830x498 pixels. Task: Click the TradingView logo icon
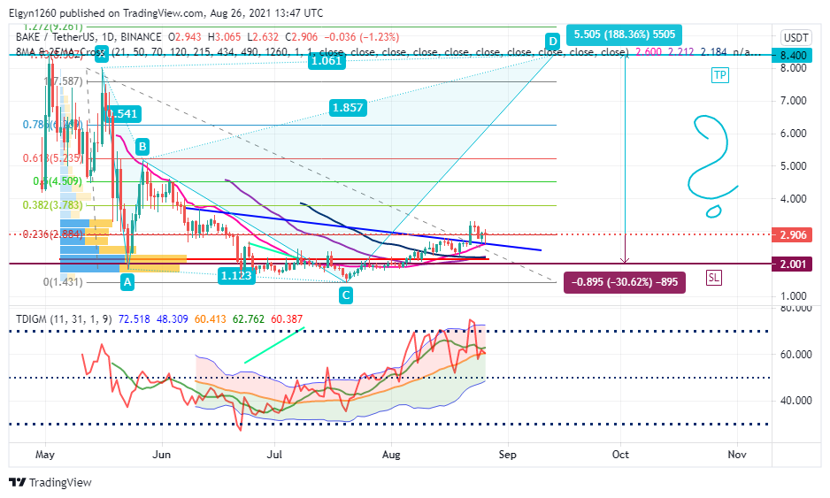(x=18, y=482)
